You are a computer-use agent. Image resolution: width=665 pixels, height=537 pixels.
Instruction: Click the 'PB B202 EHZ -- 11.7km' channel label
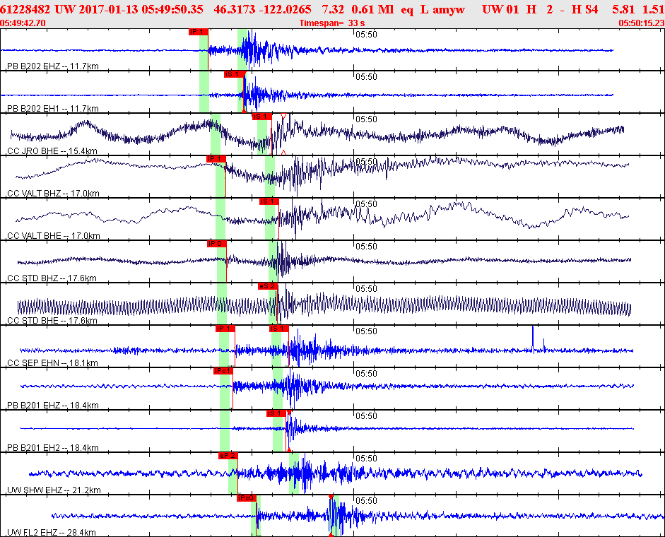click(x=53, y=66)
